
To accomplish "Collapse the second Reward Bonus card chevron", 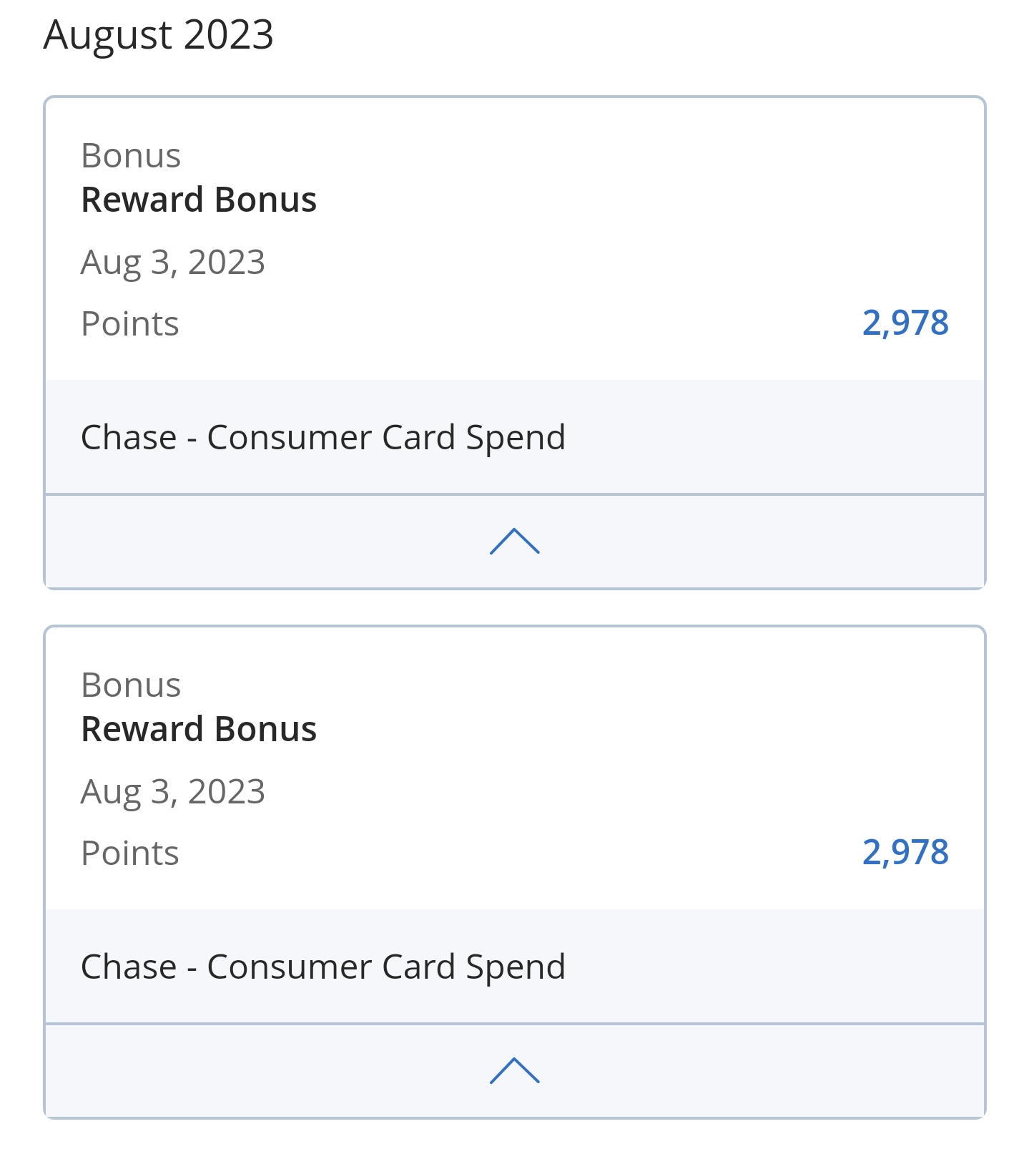I will (x=514, y=1071).
